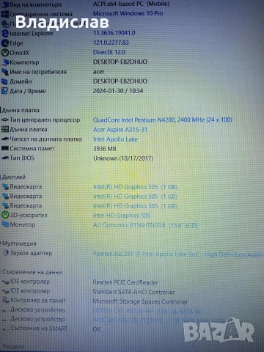Click the Състояние на SMART icon
Viewport: 264px width, 352px height.
(5, 329)
